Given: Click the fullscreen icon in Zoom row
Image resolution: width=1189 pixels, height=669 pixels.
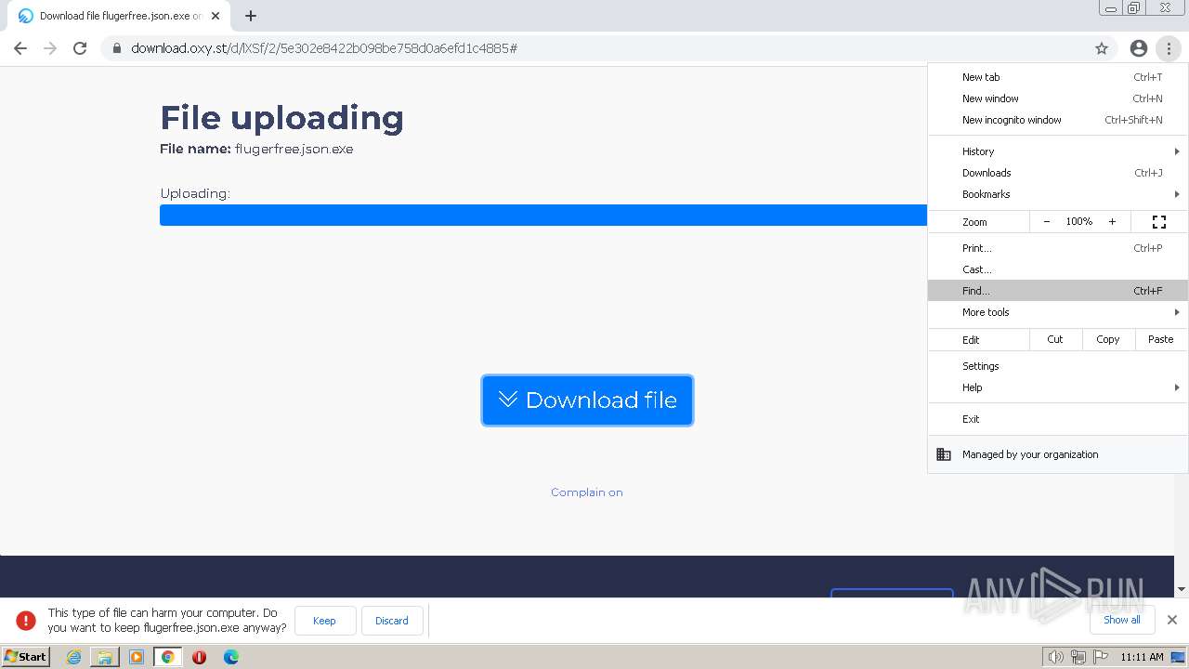Looking at the screenshot, I should pyautogui.click(x=1159, y=222).
